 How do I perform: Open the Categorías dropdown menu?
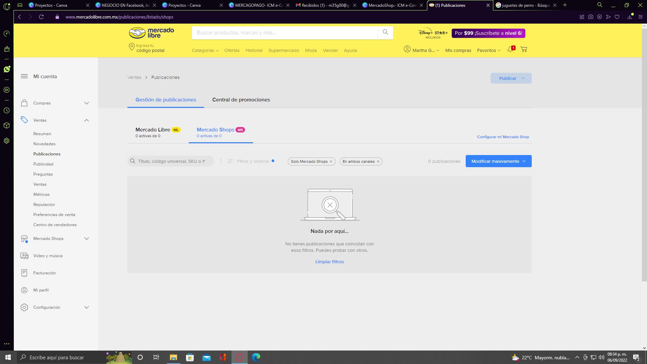pyautogui.click(x=205, y=51)
